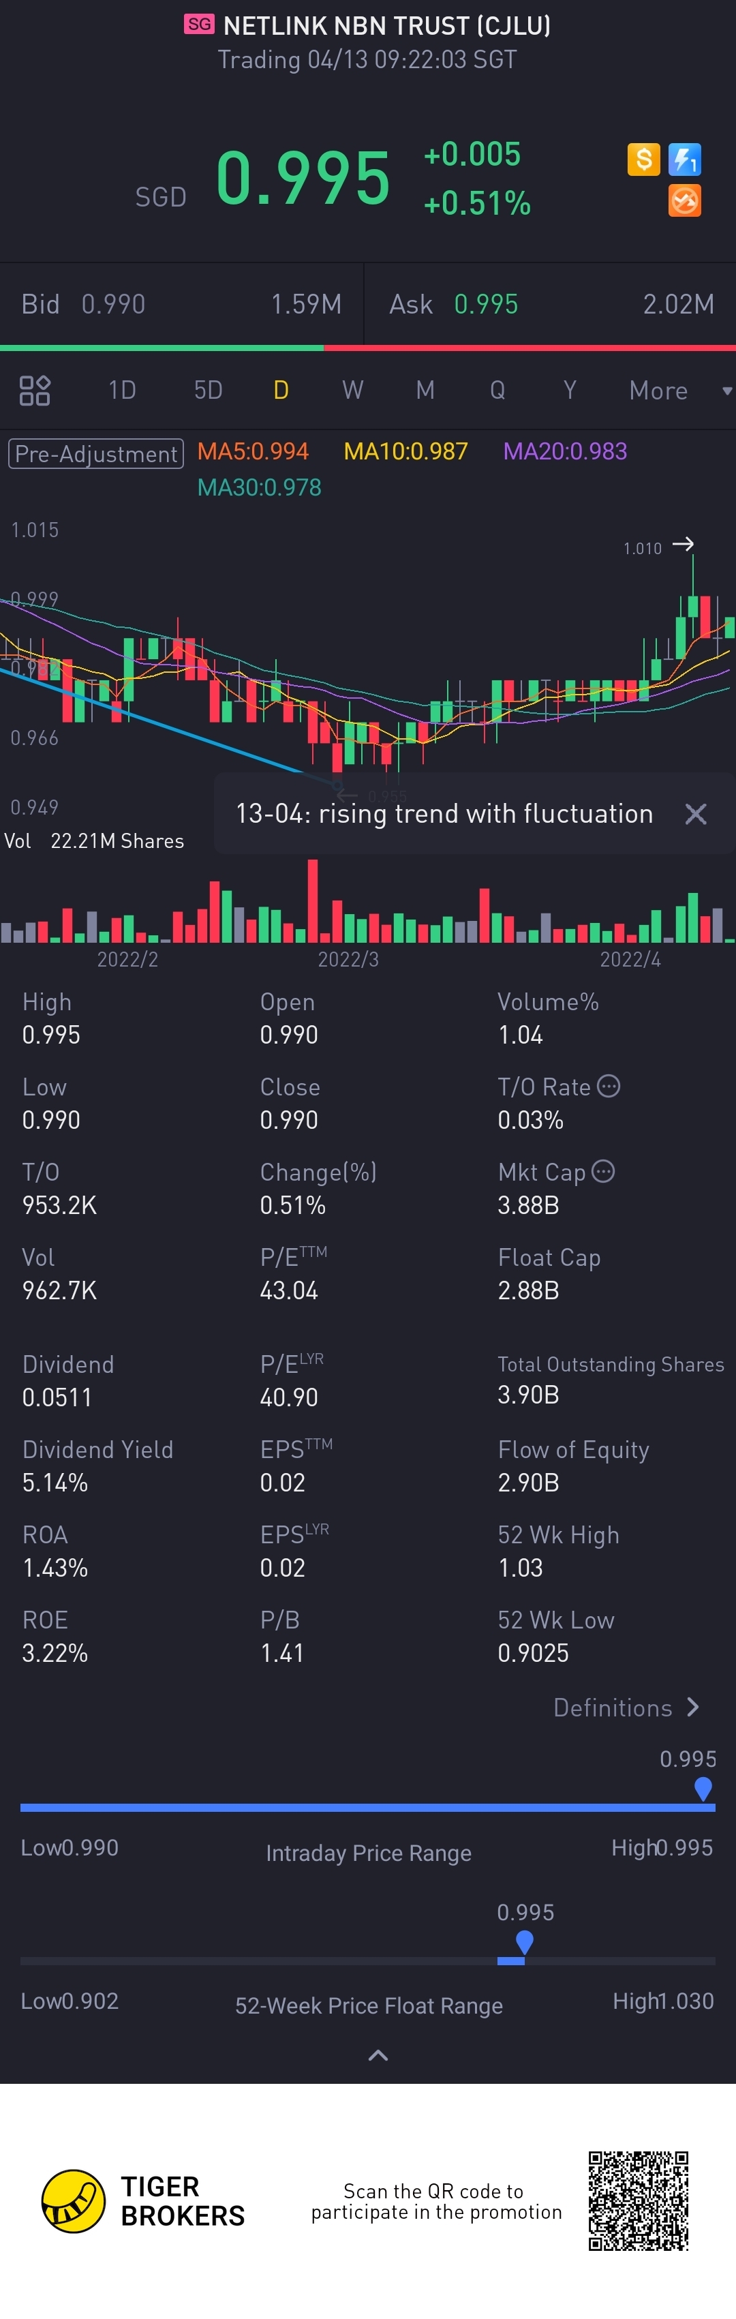Collapse the stock details panel
The image size is (736, 2319).
click(378, 2055)
